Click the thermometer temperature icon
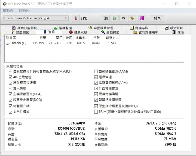Screen dimensions: 196x156 coord(76,18)
